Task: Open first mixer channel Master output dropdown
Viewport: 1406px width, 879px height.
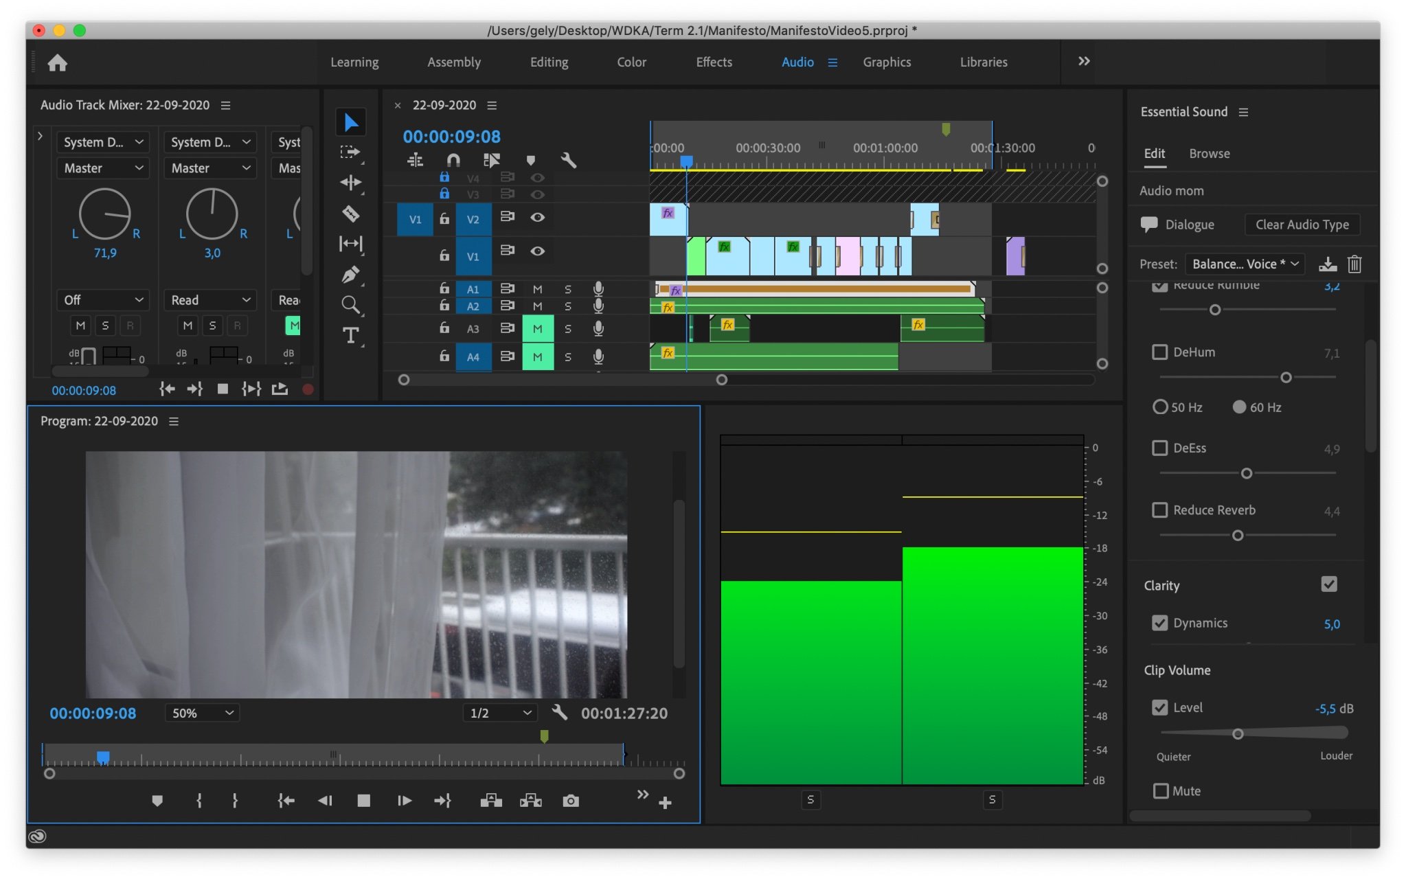Action: click(103, 168)
